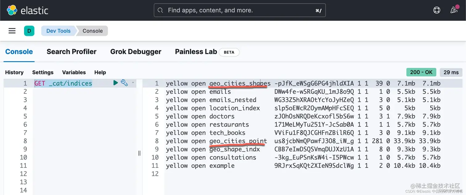Open the help life-ring icon
466x195 pixels.
coord(436,10)
